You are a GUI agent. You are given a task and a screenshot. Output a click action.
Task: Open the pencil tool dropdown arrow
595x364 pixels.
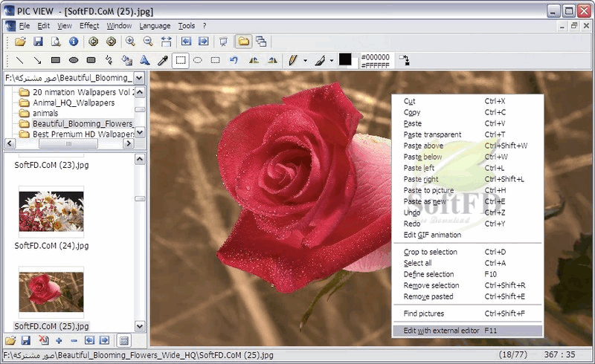click(305, 60)
